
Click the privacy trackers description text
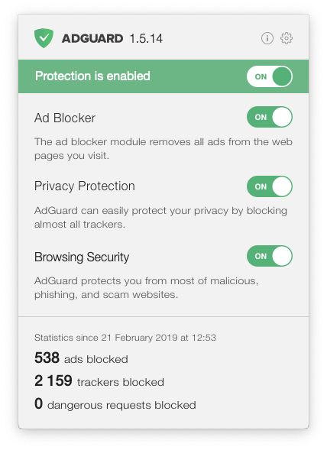[x=160, y=217]
